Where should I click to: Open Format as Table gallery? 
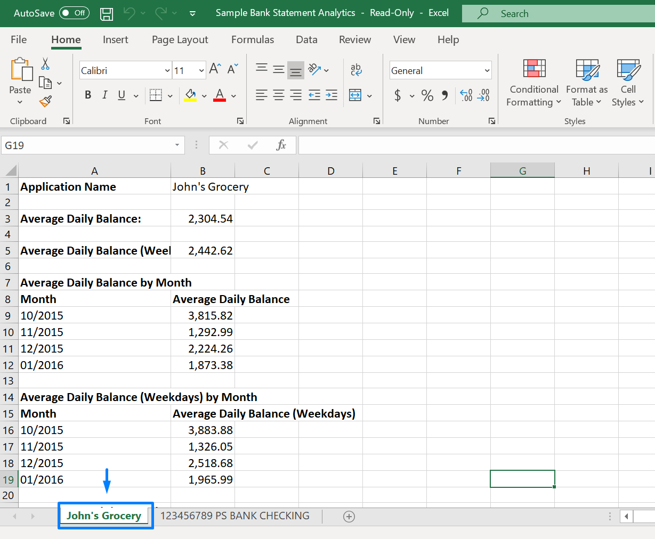[587, 83]
